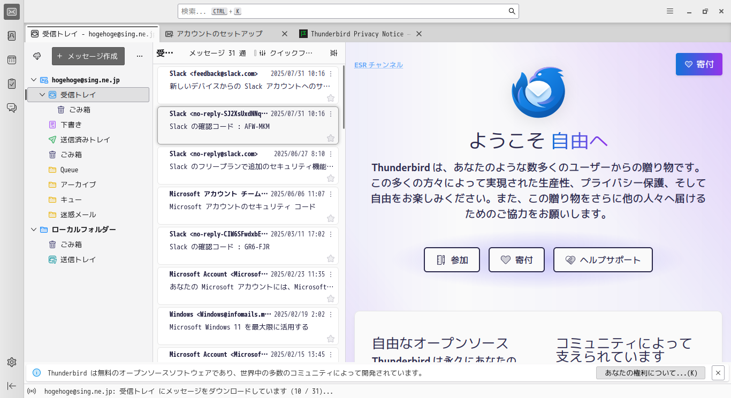This screenshot has height=398, width=731.
Task: Open the ESR チャンネル link
Action: click(378, 65)
